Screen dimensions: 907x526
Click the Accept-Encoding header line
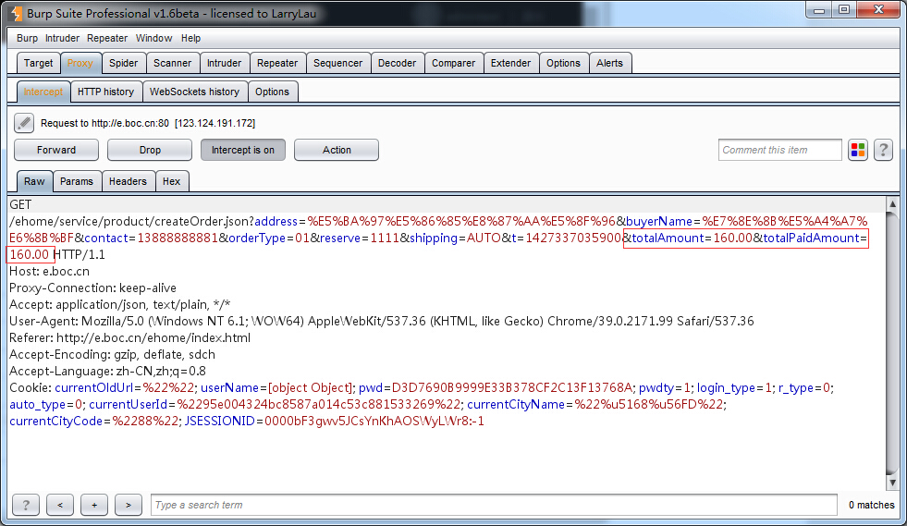point(112,354)
